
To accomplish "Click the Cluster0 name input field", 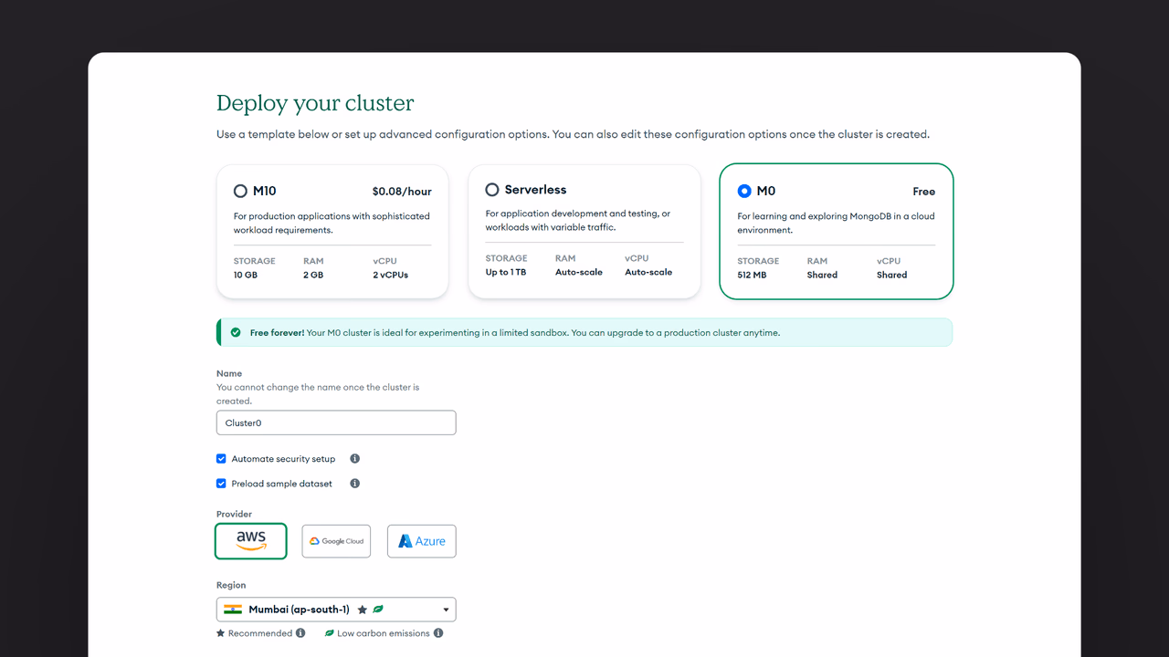I will 336,423.
